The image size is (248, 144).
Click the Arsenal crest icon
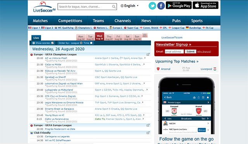(158, 69)
